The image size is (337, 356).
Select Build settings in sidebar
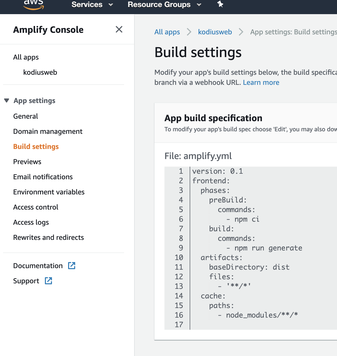[x=36, y=147]
